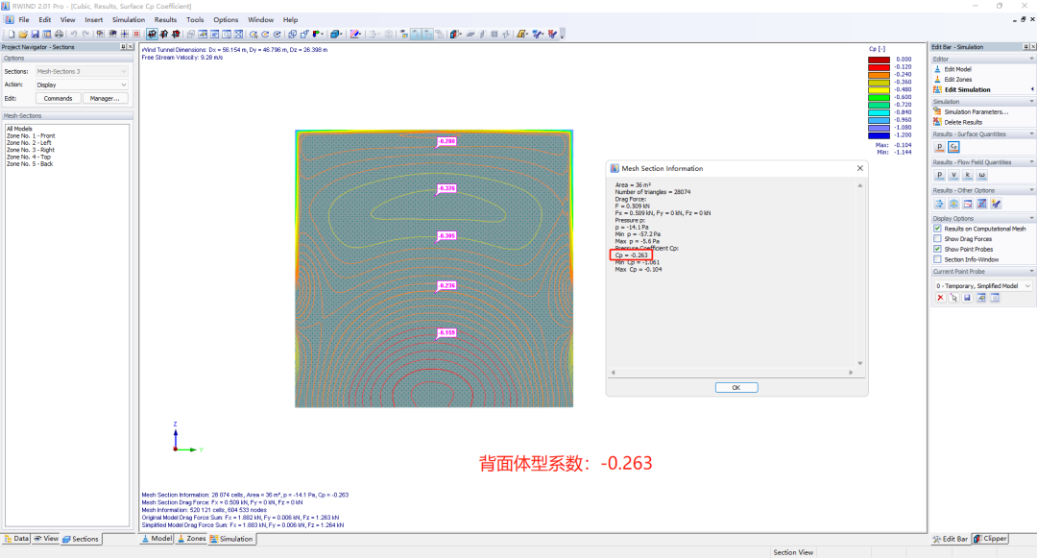Screen dimensions: 1037x558
Task: Open Simulation Parameters dialog
Action: coord(976,111)
